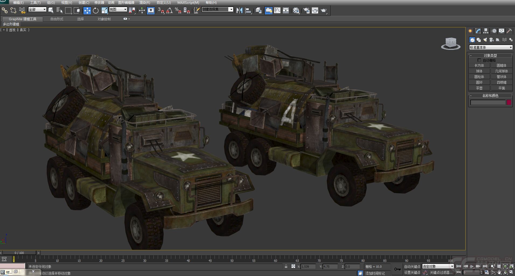Activate the Select Object tool
The height and width of the screenshot is (276, 515).
click(51, 11)
